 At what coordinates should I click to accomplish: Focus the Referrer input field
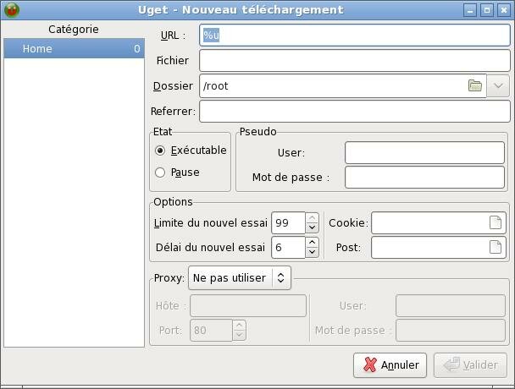tap(355, 111)
